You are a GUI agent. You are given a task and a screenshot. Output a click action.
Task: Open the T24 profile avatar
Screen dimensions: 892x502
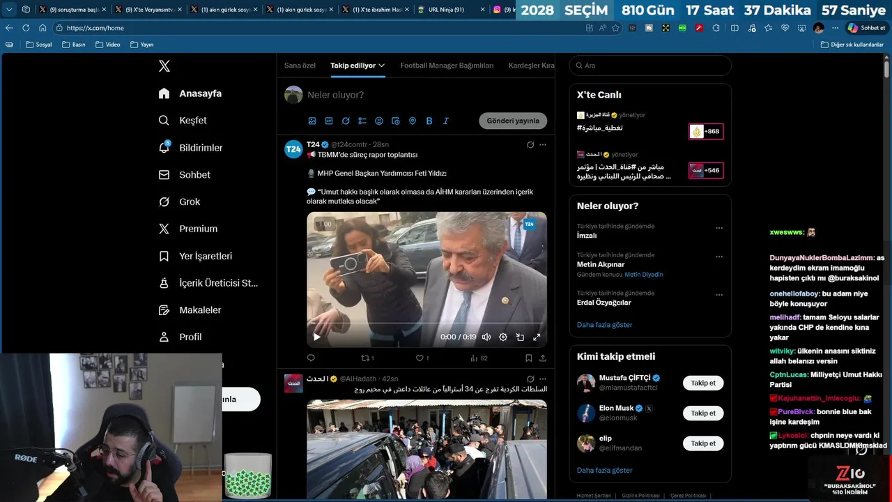coord(293,149)
